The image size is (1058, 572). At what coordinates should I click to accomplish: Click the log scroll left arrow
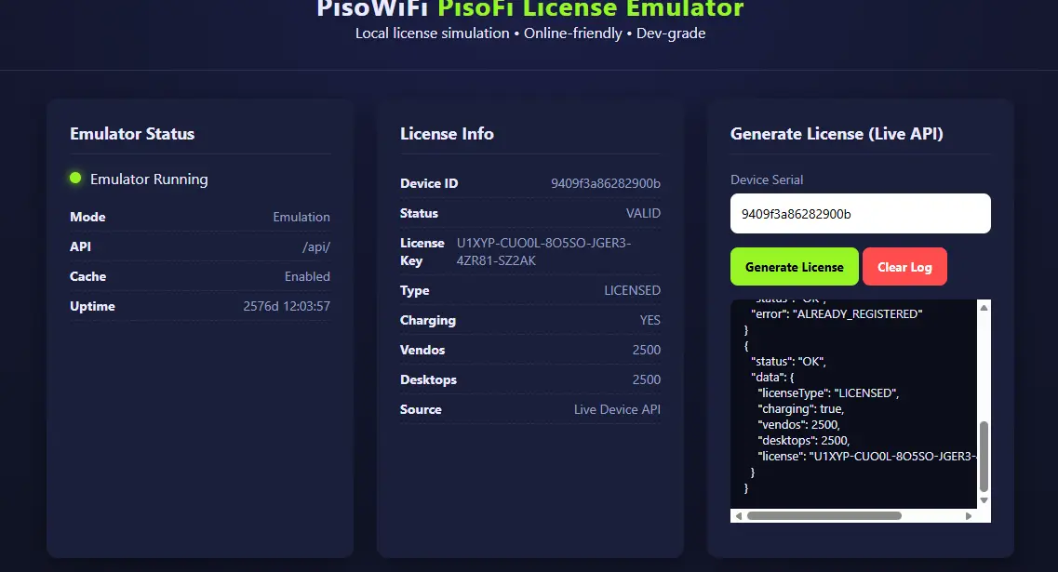pyautogui.click(x=738, y=516)
